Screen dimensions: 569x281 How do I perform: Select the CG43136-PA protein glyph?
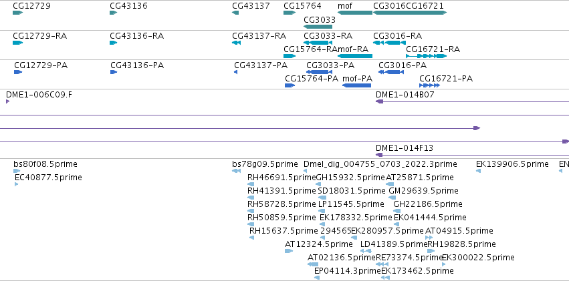click(x=114, y=72)
